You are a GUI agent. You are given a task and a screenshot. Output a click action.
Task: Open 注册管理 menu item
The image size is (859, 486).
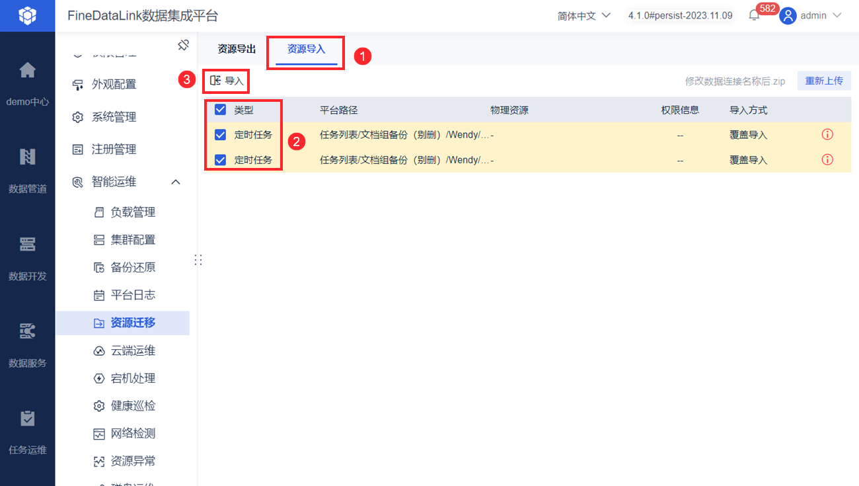pyautogui.click(x=114, y=149)
